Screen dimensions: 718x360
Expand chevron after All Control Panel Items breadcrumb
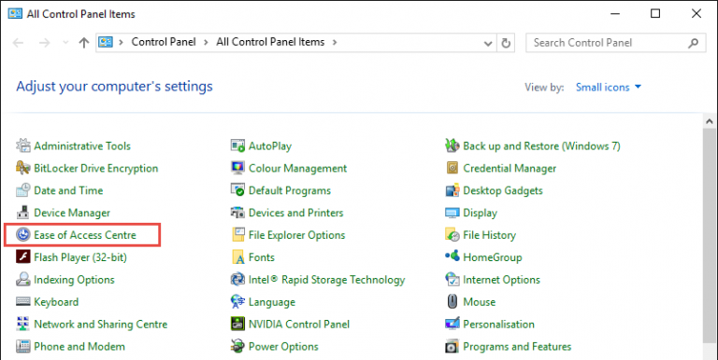(335, 43)
